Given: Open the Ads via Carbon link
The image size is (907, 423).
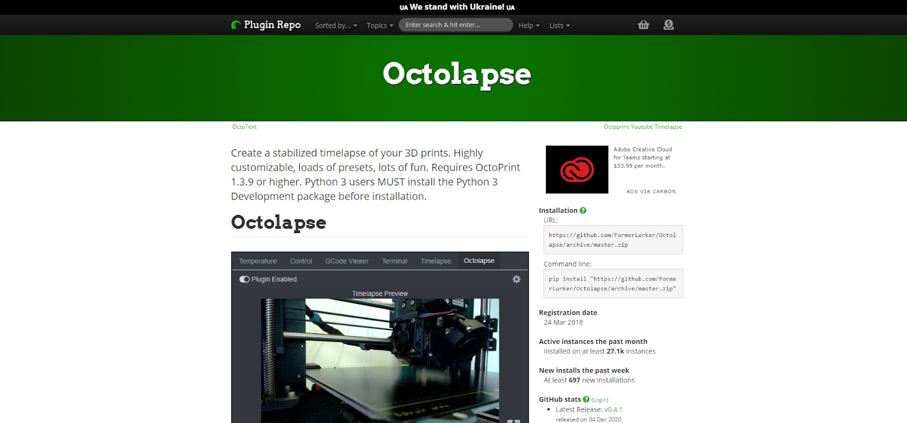Looking at the screenshot, I should click(651, 192).
